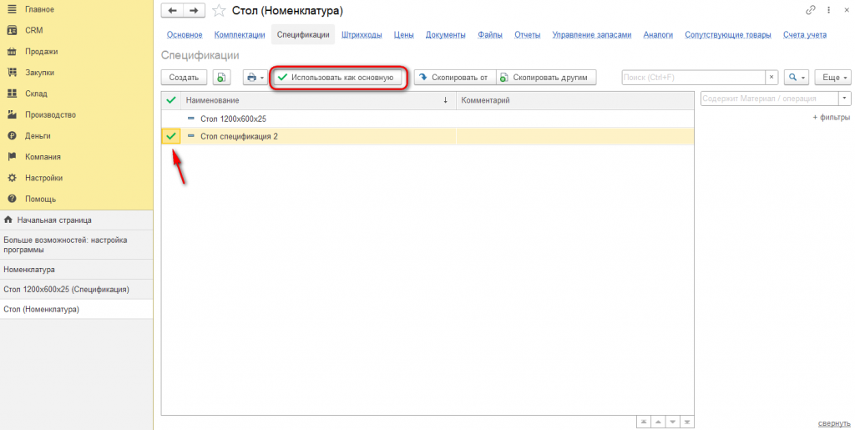Copy the link via the chain icon

tap(810, 10)
